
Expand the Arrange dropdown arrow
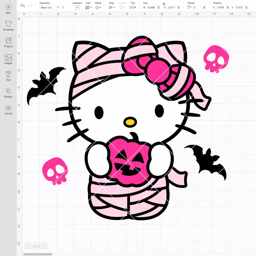tap(125, 7)
